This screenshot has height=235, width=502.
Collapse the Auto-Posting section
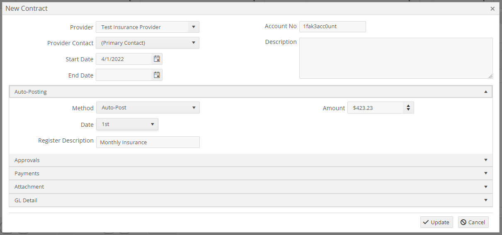pyautogui.click(x=251, y=92)
